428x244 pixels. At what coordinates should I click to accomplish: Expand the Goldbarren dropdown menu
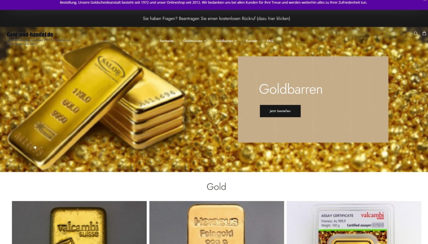(x=226, y=41)
